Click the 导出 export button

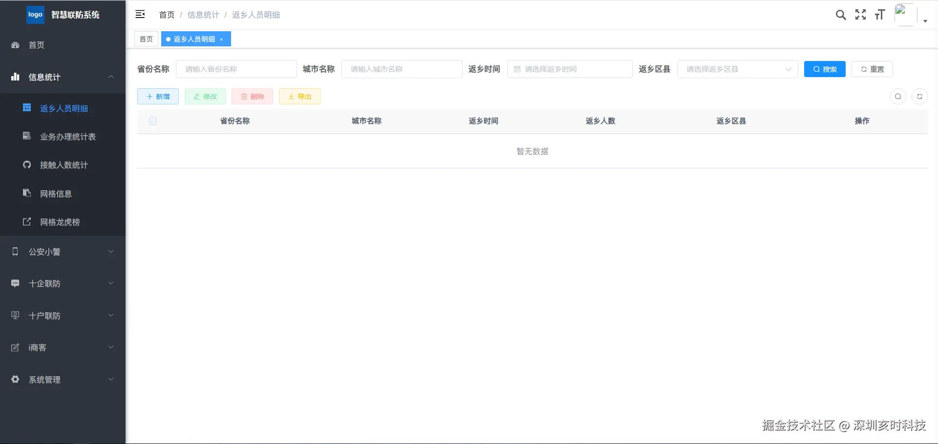click(x=299, y=97)
